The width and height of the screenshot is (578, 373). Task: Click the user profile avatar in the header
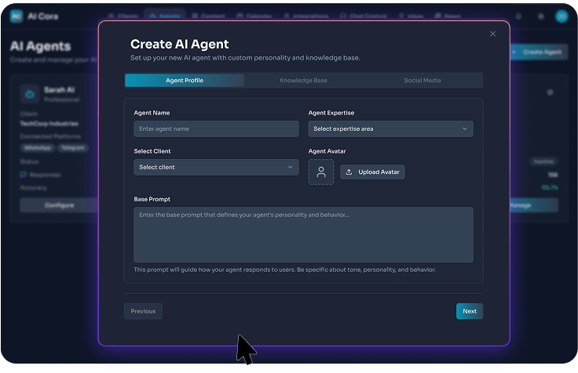coord(562,16)
